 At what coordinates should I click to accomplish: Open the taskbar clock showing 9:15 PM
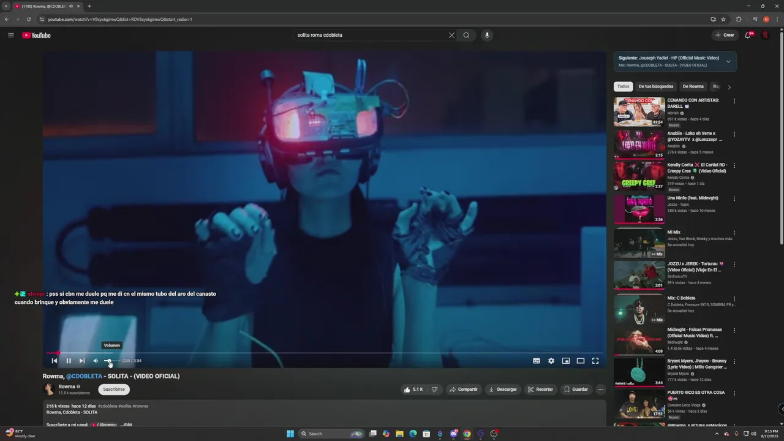(x=769, y=434)
